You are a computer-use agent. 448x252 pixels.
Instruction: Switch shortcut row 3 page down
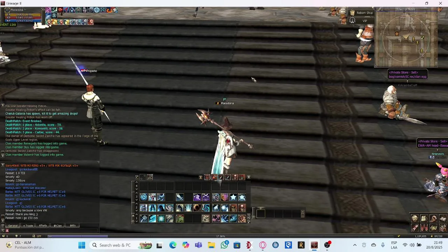[x=136, y=200]
